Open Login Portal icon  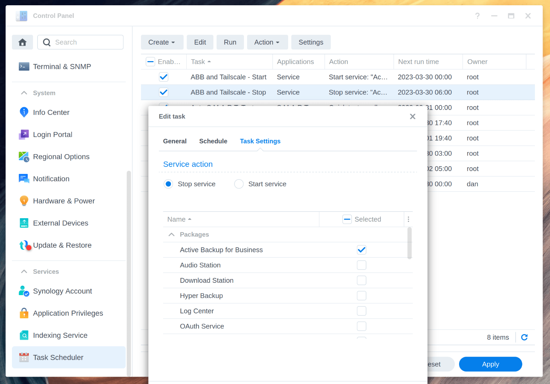click(x=24, y=135)
